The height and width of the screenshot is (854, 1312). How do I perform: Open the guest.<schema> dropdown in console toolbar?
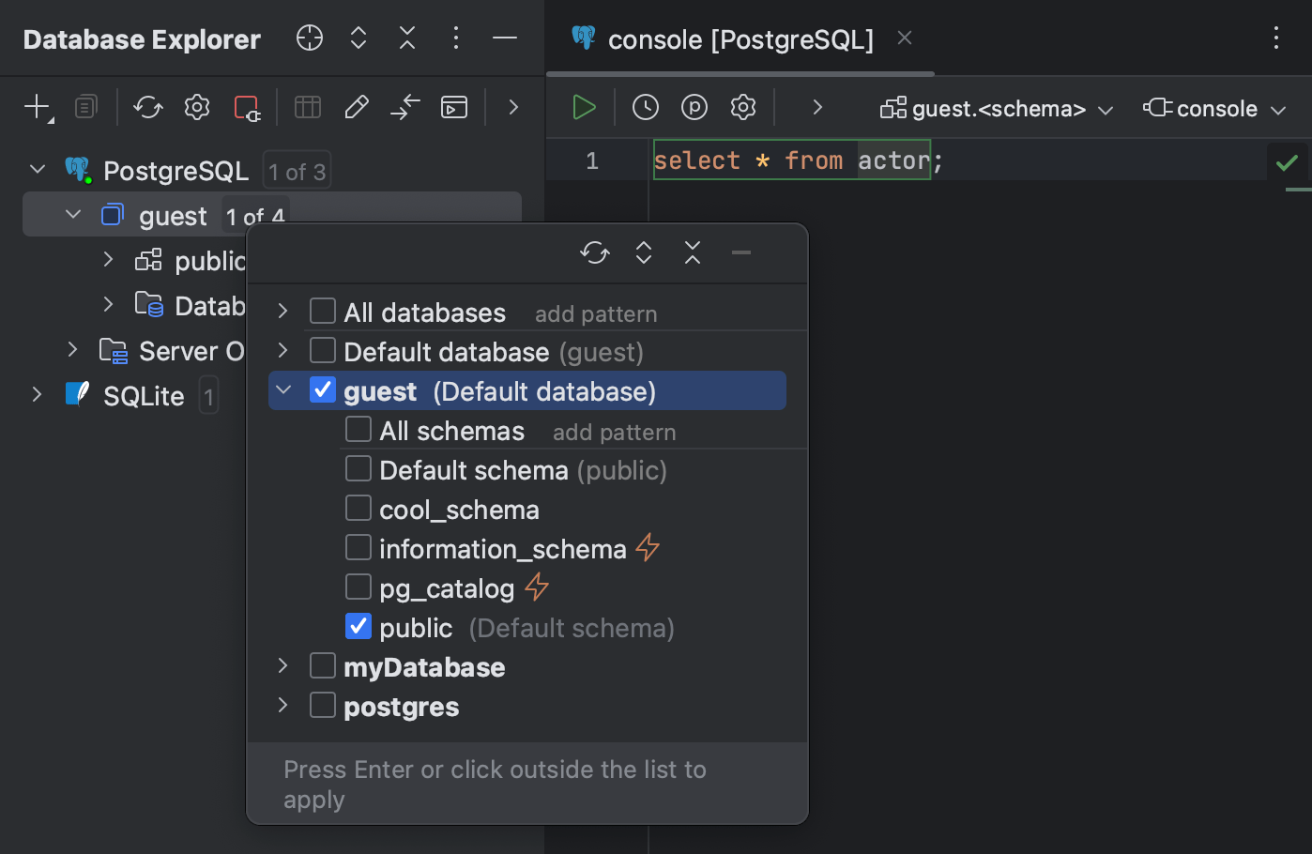997,107
